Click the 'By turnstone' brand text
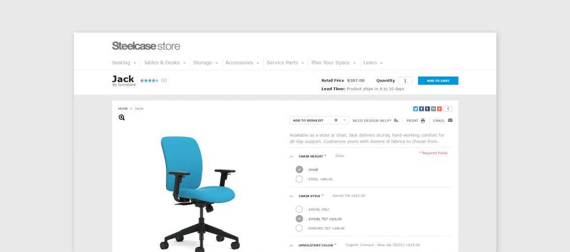The width and height of the screenshot is (570, 252). [x=124, y=85]
